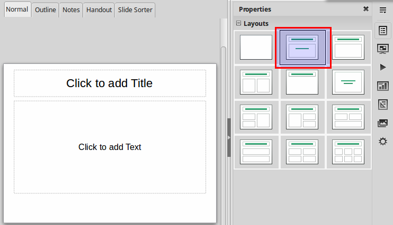Choose the Blank Slide layout thumbnail

pos(256,47)
